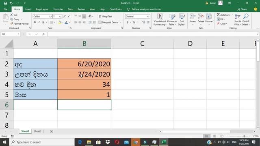Open the Fill dropdown

(221, 19)
